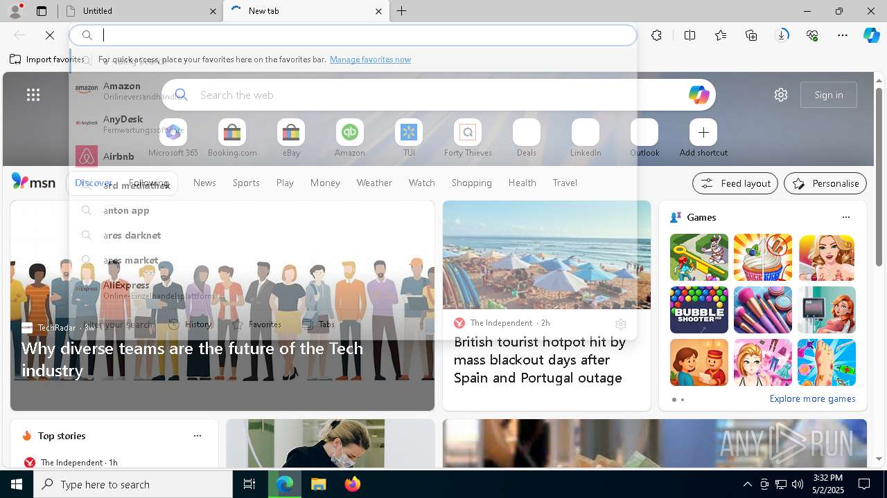Select the News feed tab

click(x=204, y=183)
